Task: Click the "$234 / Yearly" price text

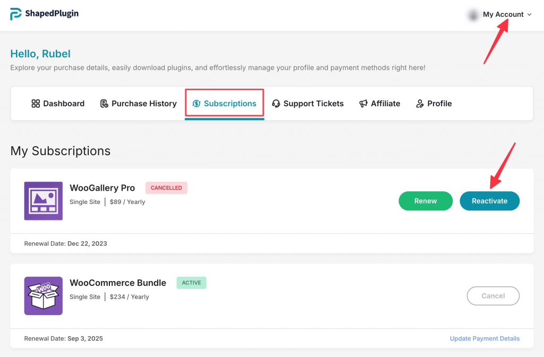Action: coord(130,297)
